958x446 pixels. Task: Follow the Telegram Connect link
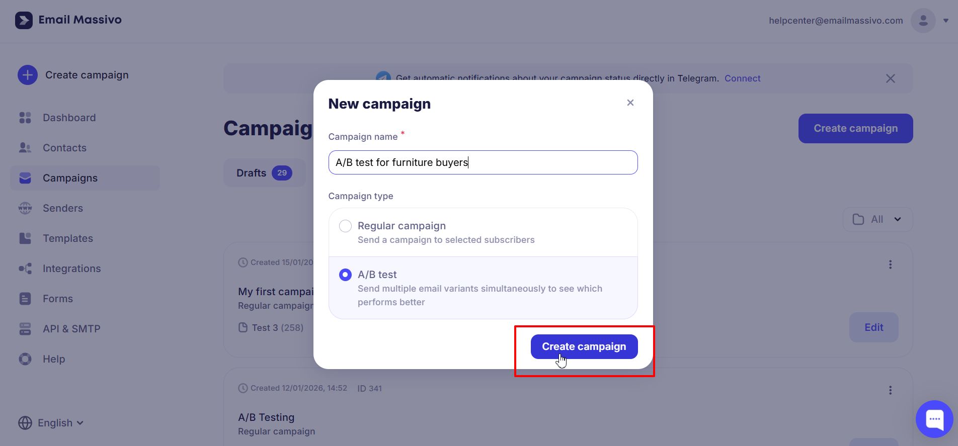[x=742, y=78]
